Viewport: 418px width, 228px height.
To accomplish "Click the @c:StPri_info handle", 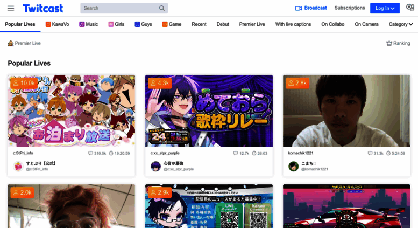I will [37, 169].
